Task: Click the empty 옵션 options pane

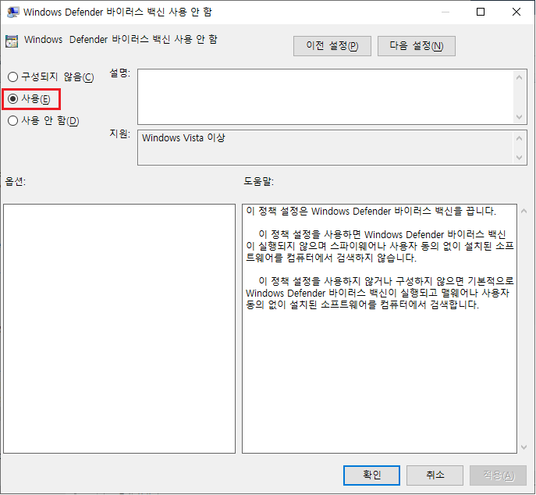Action: 119,329
